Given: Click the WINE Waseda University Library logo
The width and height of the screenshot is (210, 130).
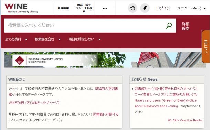Looking at the screenshot, I should (x=21, y=8).
